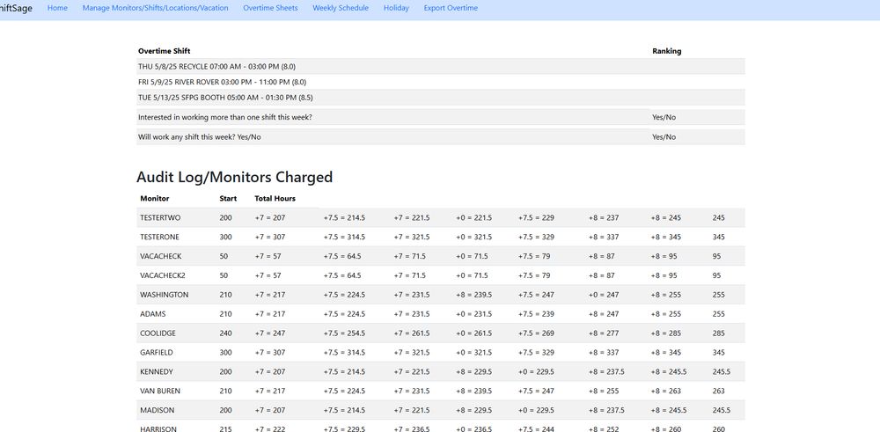880x432 pixels.
Task: Click HARRISON start value 215
Action: click(x=225, y=429)
